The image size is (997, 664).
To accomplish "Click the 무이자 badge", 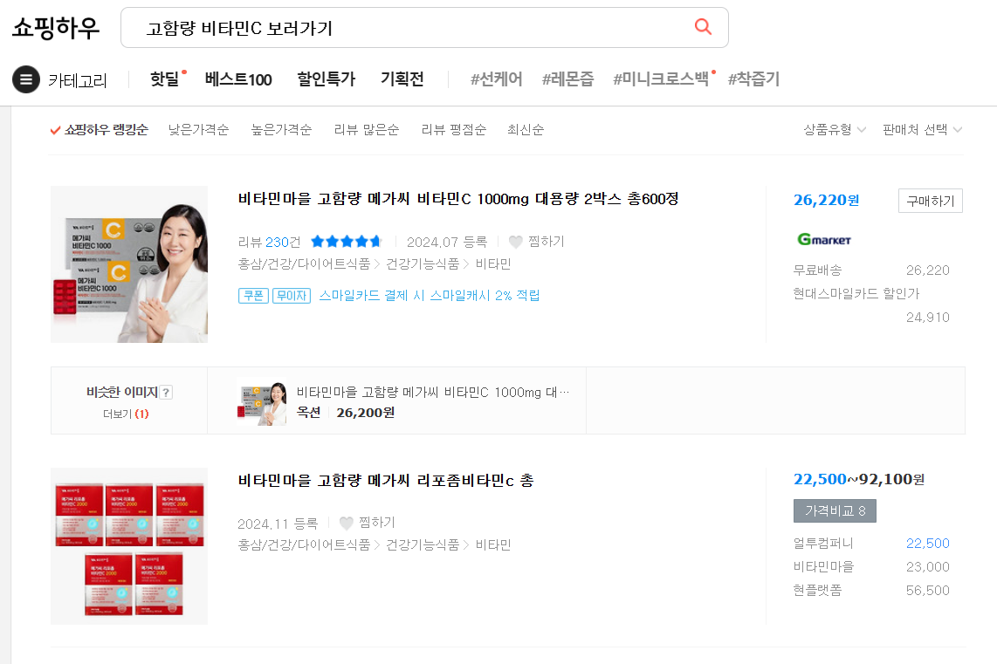I will pos(292,296).
